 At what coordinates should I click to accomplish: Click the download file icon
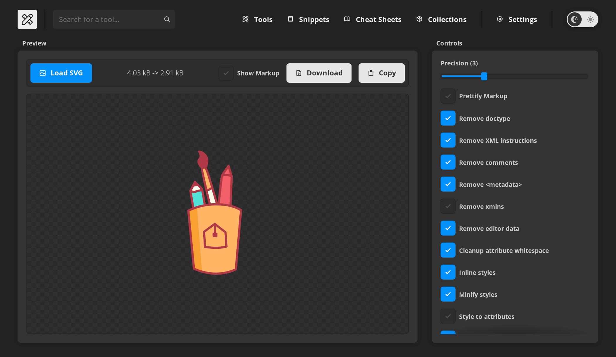pos(299,73)
